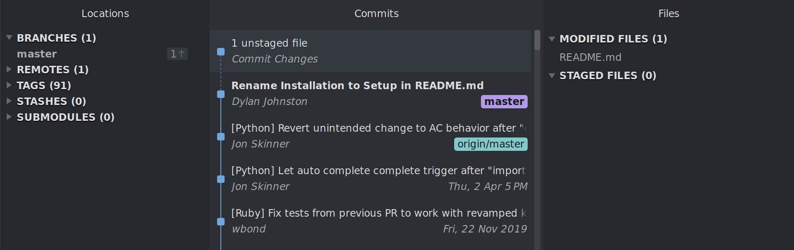Click the graph node of Rename Installation commit

[x=221, y=94]
